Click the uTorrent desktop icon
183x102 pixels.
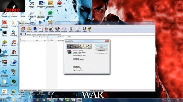click(x=14, y=82)
